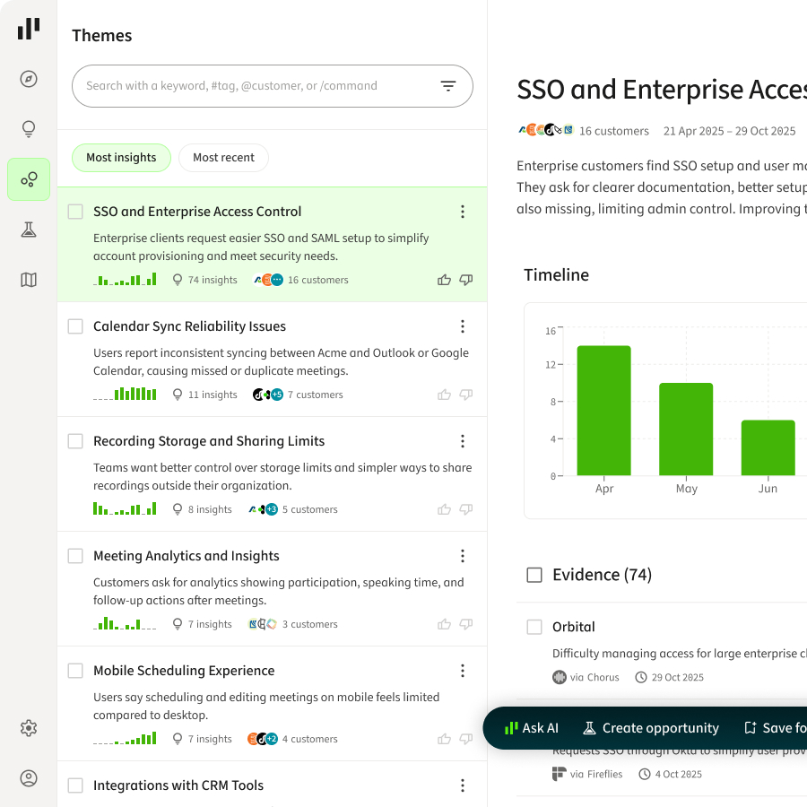Open the compass Explore icon in sidebar
This screenshot has height=807, width=807.
(29, 79)
